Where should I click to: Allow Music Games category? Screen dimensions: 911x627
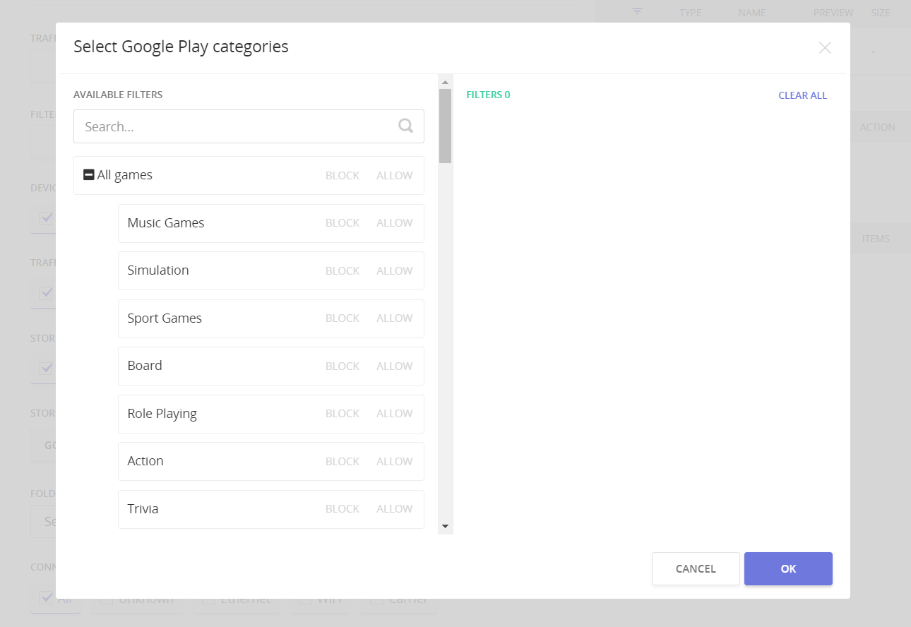[x=394, y=223]
